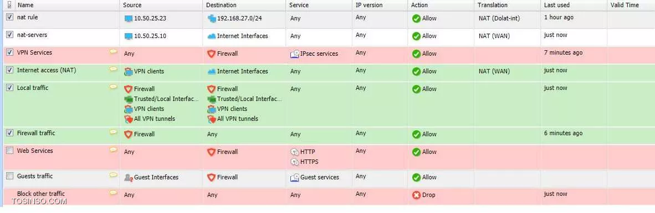
Task: Click the Guest Interfaces source icon
Action: (128, 177)
